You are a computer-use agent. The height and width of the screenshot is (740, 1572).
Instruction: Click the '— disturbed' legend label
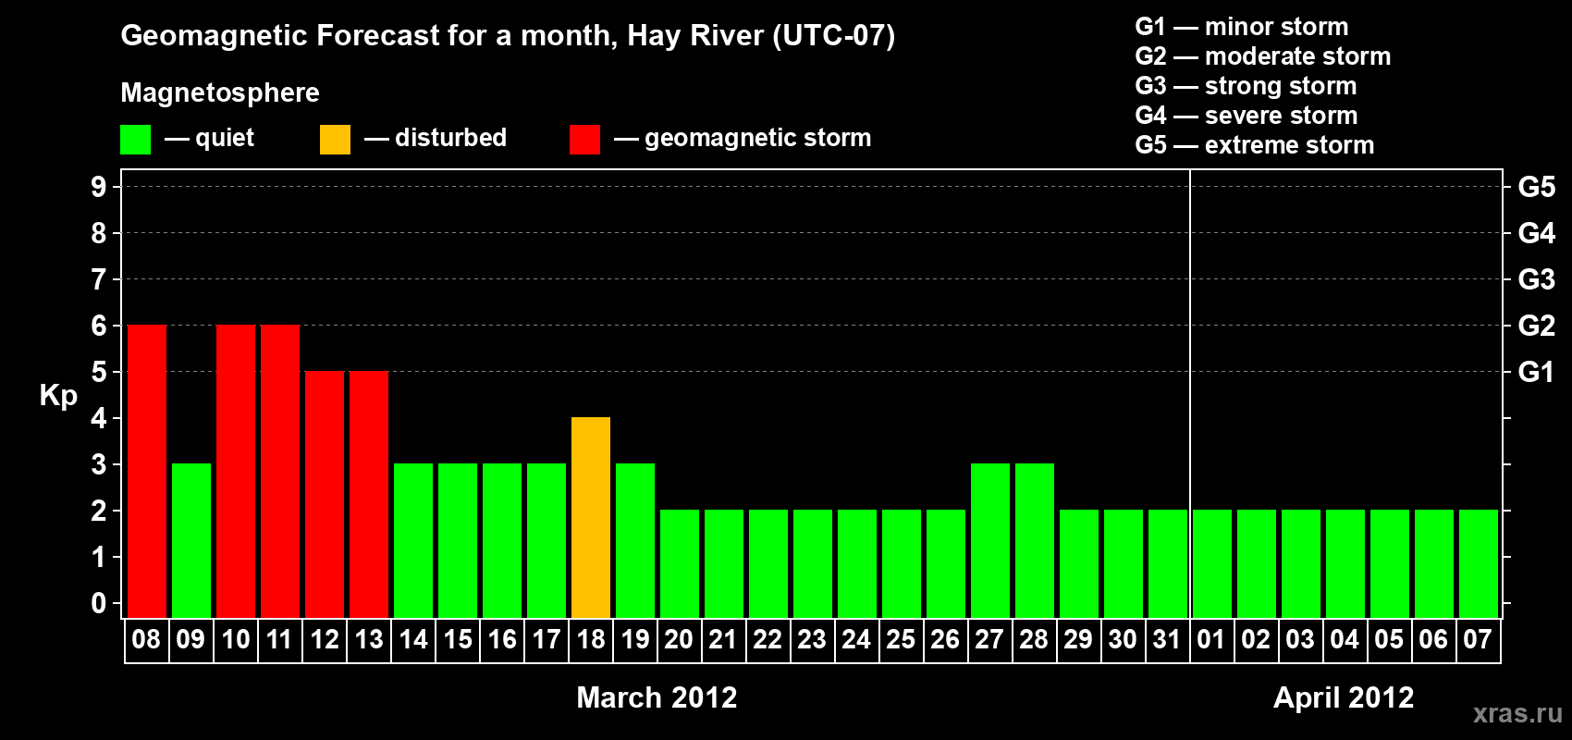tap(436, 138)
